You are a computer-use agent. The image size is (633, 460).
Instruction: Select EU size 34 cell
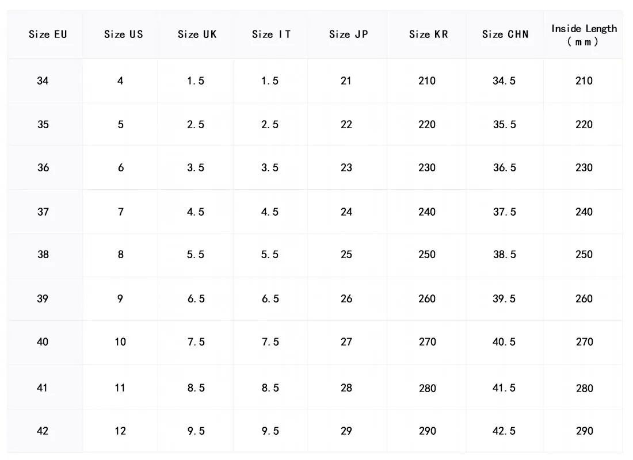(43, 81)
